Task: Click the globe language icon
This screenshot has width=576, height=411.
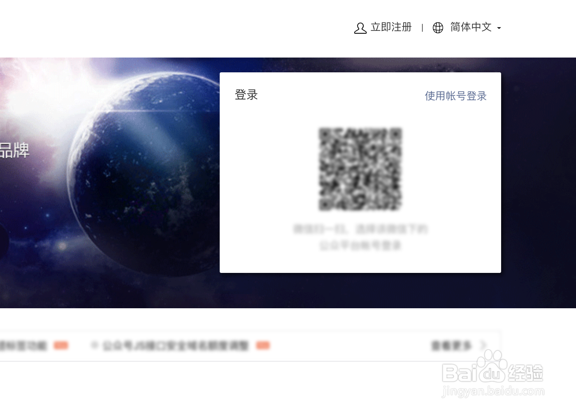Action: [438, 28]
